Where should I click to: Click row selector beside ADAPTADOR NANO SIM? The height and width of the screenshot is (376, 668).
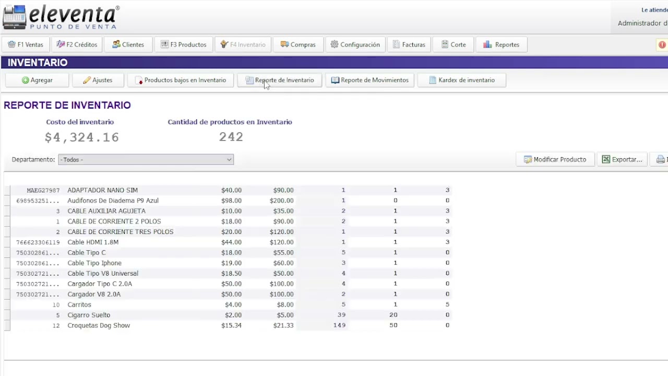[x=7, y=190]
